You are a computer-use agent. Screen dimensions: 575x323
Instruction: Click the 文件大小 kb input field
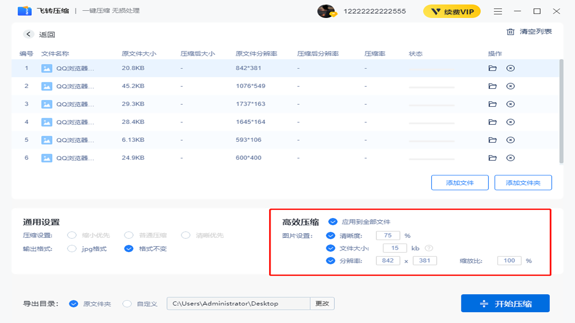394,248
